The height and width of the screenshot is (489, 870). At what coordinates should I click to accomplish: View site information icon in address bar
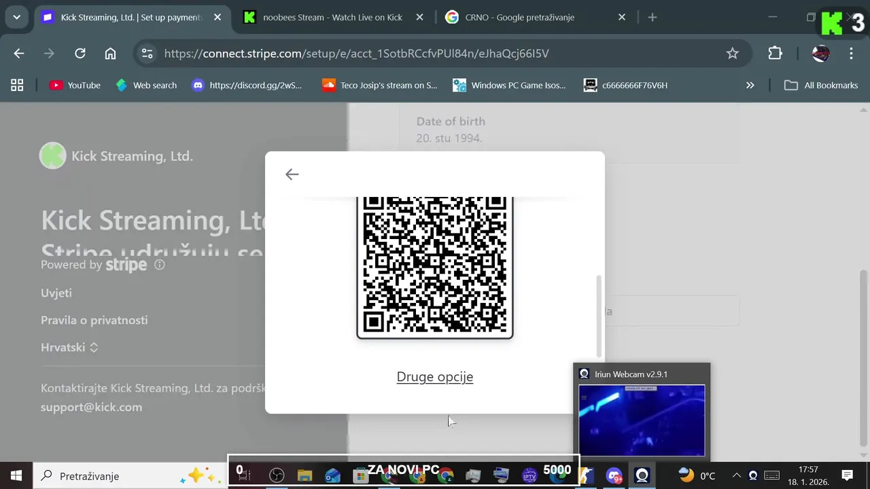147,54
